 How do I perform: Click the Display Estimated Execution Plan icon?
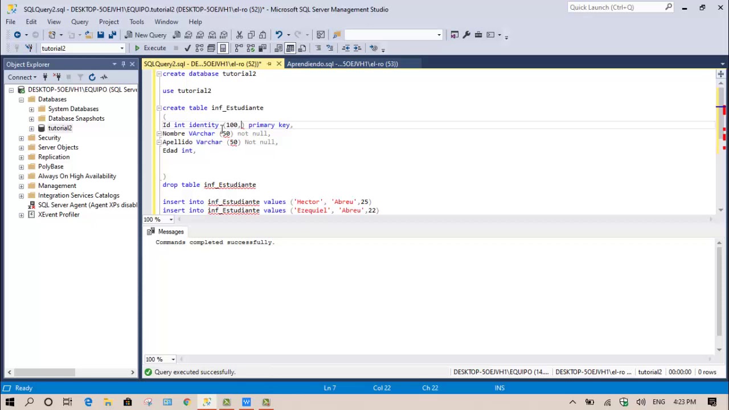click(199, 48)
